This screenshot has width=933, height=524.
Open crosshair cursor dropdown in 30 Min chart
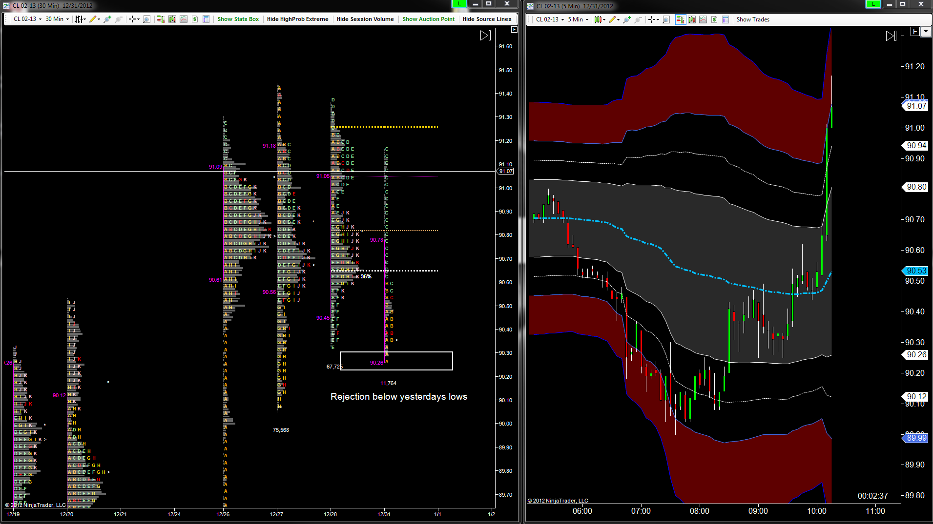[134, 19]
